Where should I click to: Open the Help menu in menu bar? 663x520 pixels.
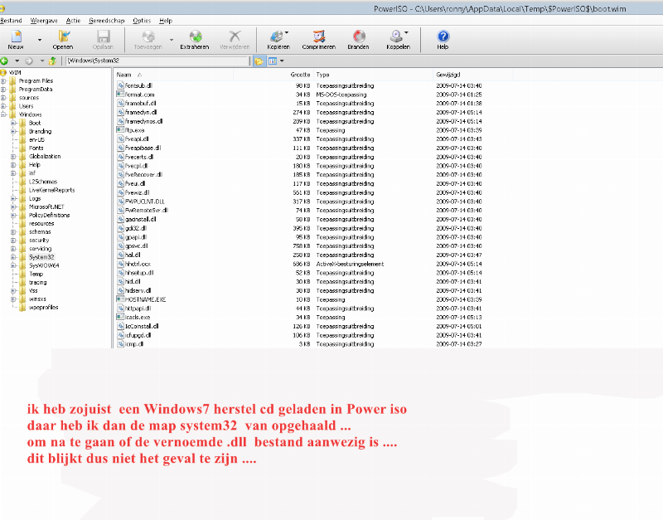pyautogui.click(x=166, y=20)
